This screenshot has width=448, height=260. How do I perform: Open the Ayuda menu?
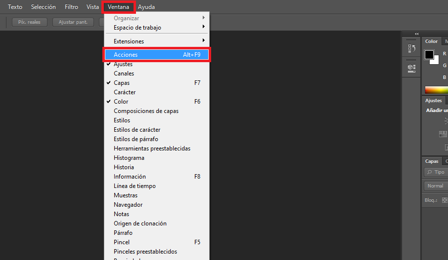(146, 7)
